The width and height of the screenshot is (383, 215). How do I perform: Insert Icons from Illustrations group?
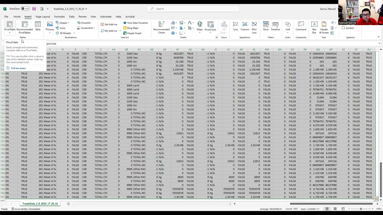[60, 28]
